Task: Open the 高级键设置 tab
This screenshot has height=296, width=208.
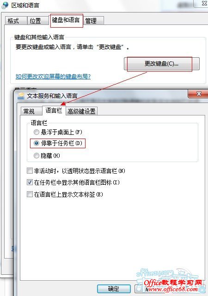Action: [81, 111]
